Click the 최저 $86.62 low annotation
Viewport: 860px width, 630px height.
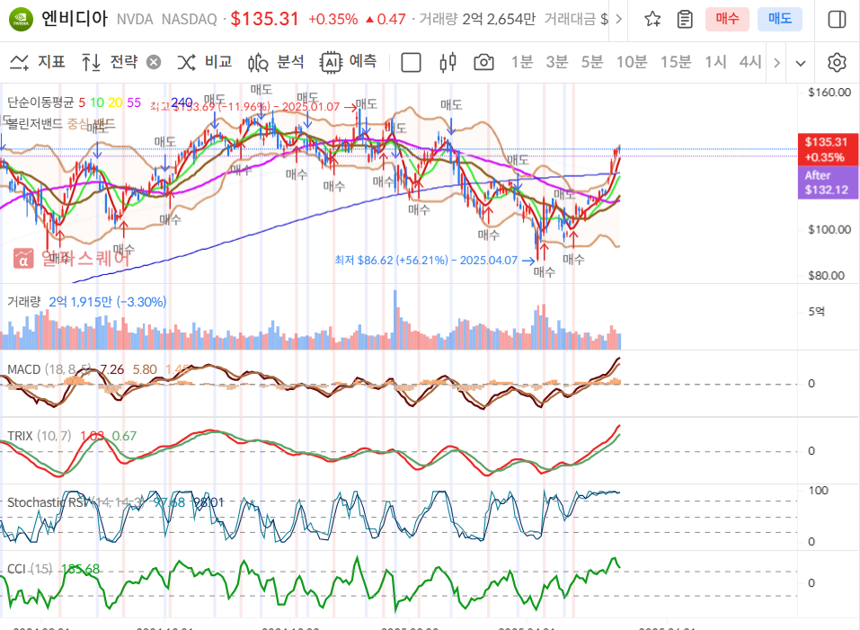[x=434, y=261]
